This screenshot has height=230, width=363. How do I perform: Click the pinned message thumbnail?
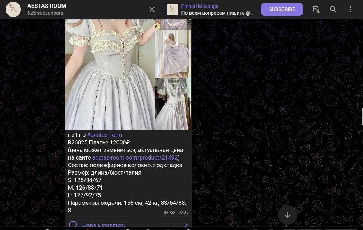coord(173,9)
